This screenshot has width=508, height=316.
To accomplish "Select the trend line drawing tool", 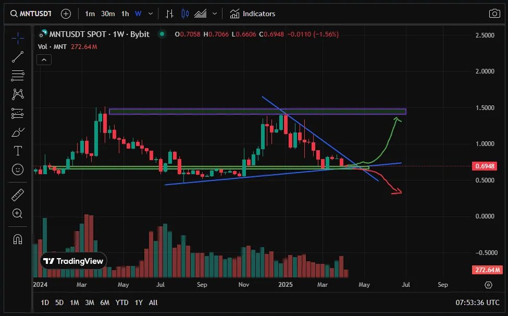I will (x=18, y=57).
